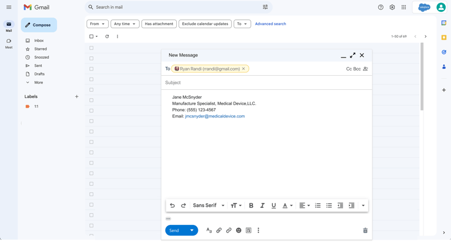This screenshot has height=252, width=451.
Task: Open Keep in side panel
Action: (x=444, y=38)
